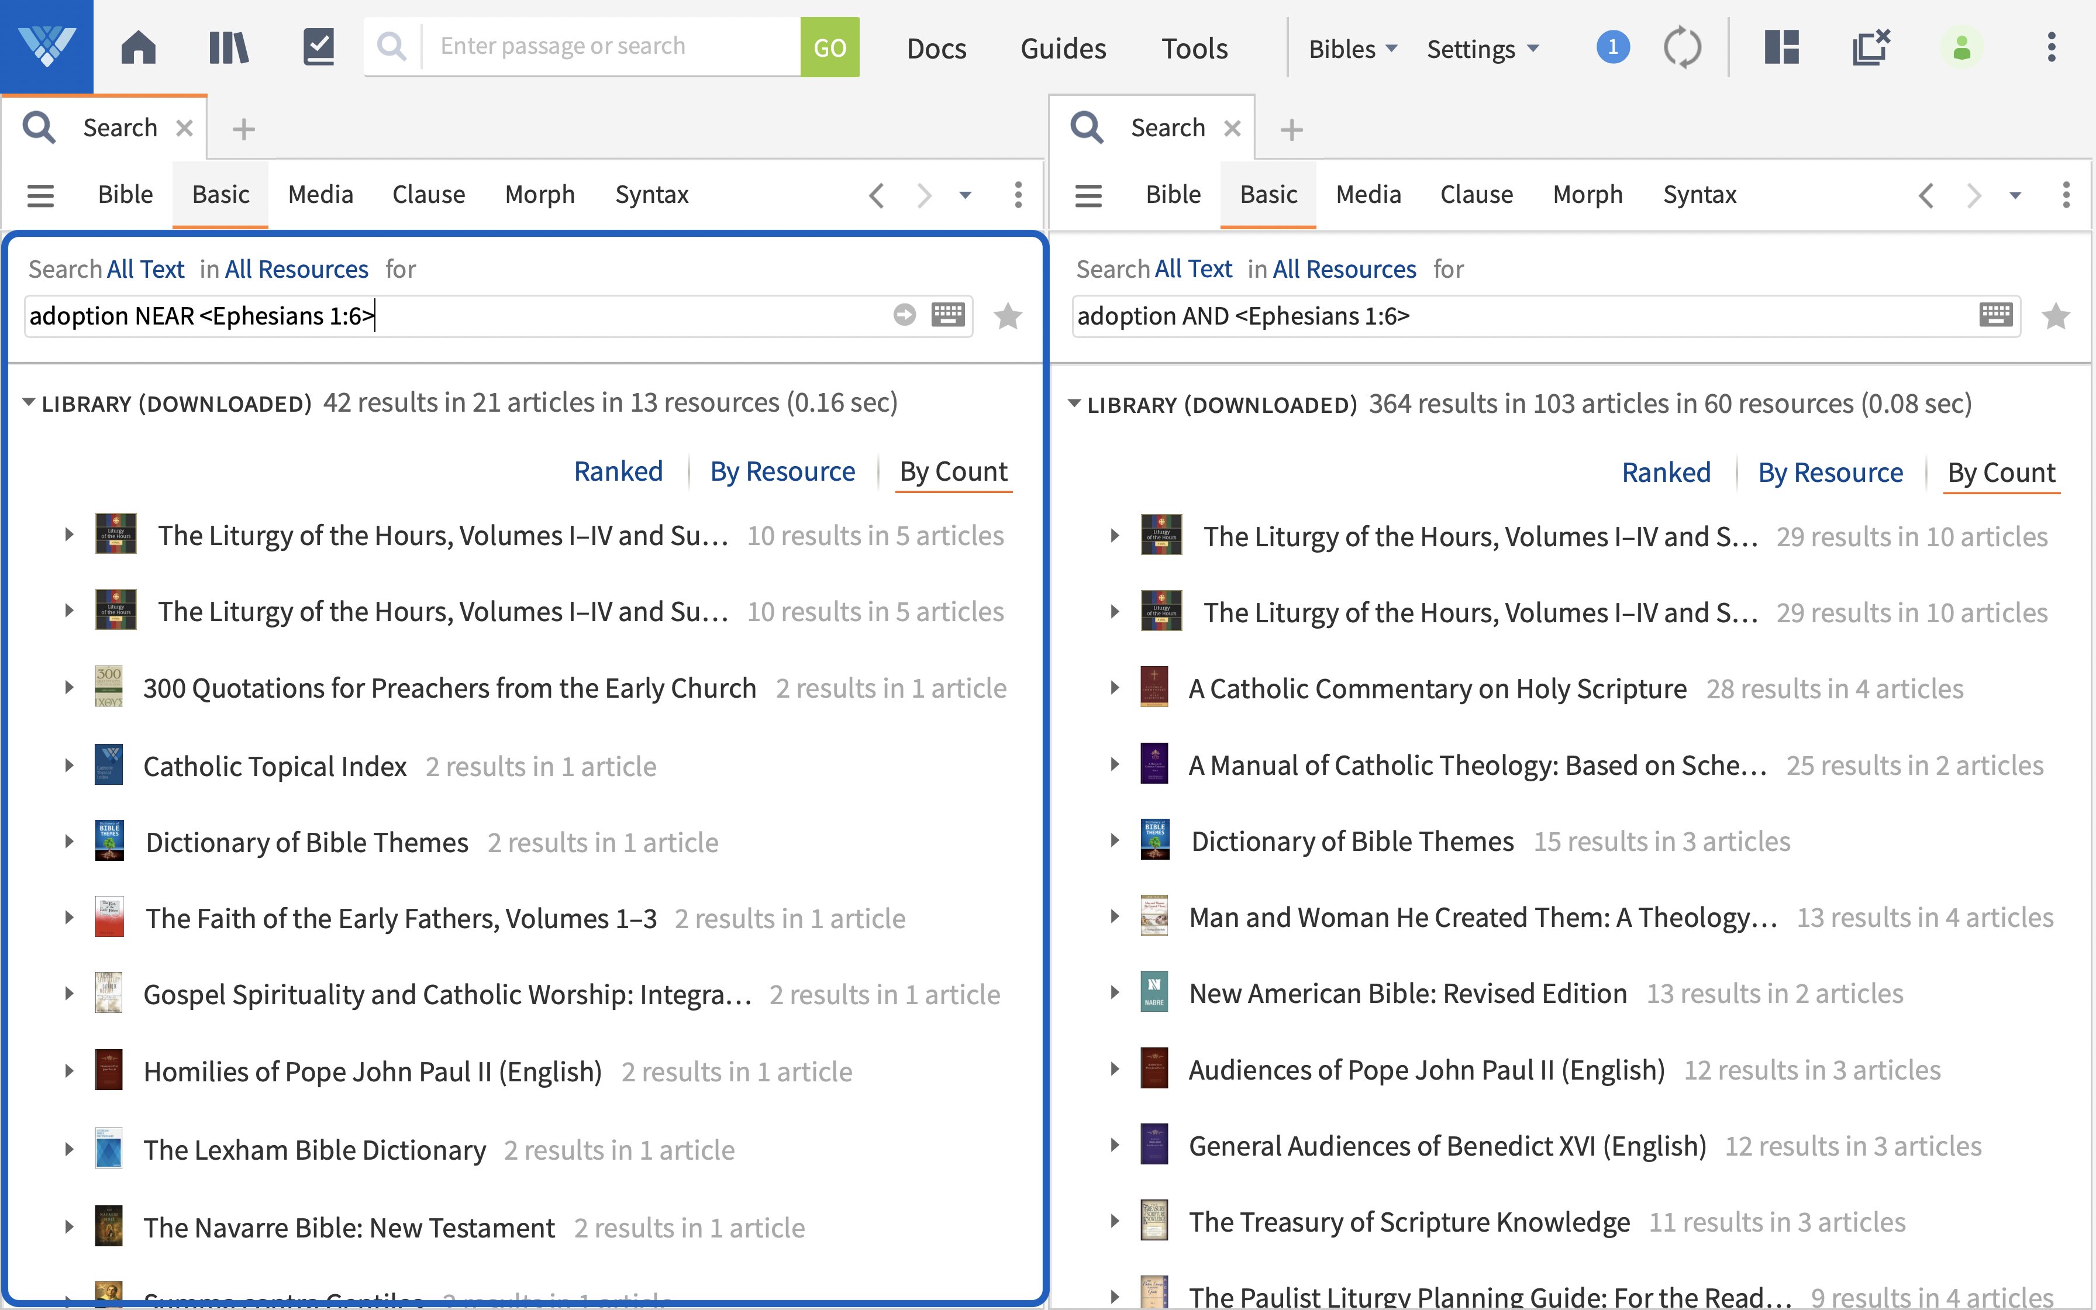Go back in left search history
Viewport: 2096px width, 1310px height.
click(877, 195)
